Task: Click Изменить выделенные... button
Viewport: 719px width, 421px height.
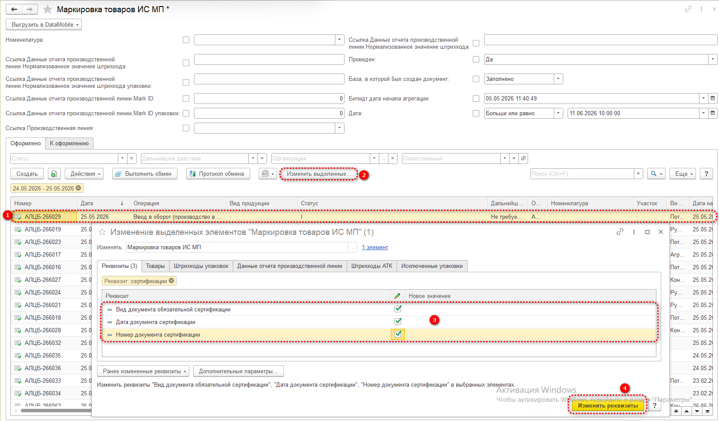Action: tap(318, 174)
